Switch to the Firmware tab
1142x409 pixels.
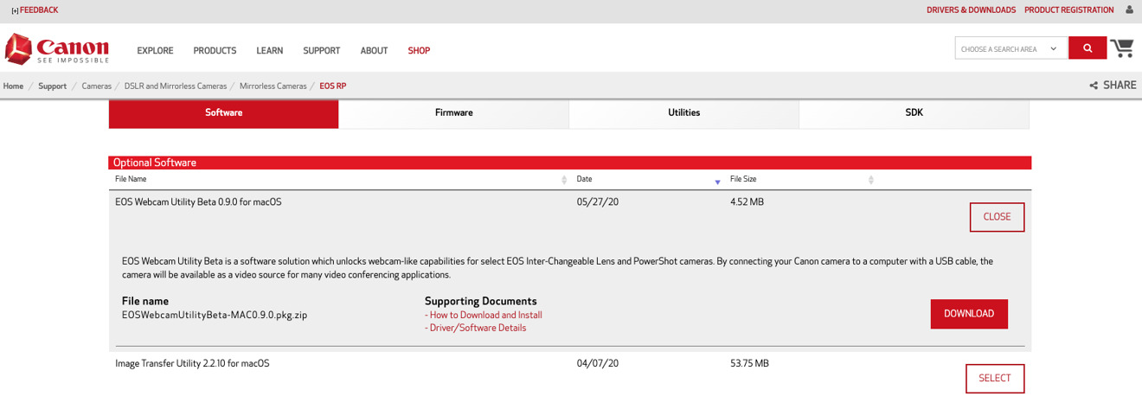pyautogui.click(x=454, y=113)
